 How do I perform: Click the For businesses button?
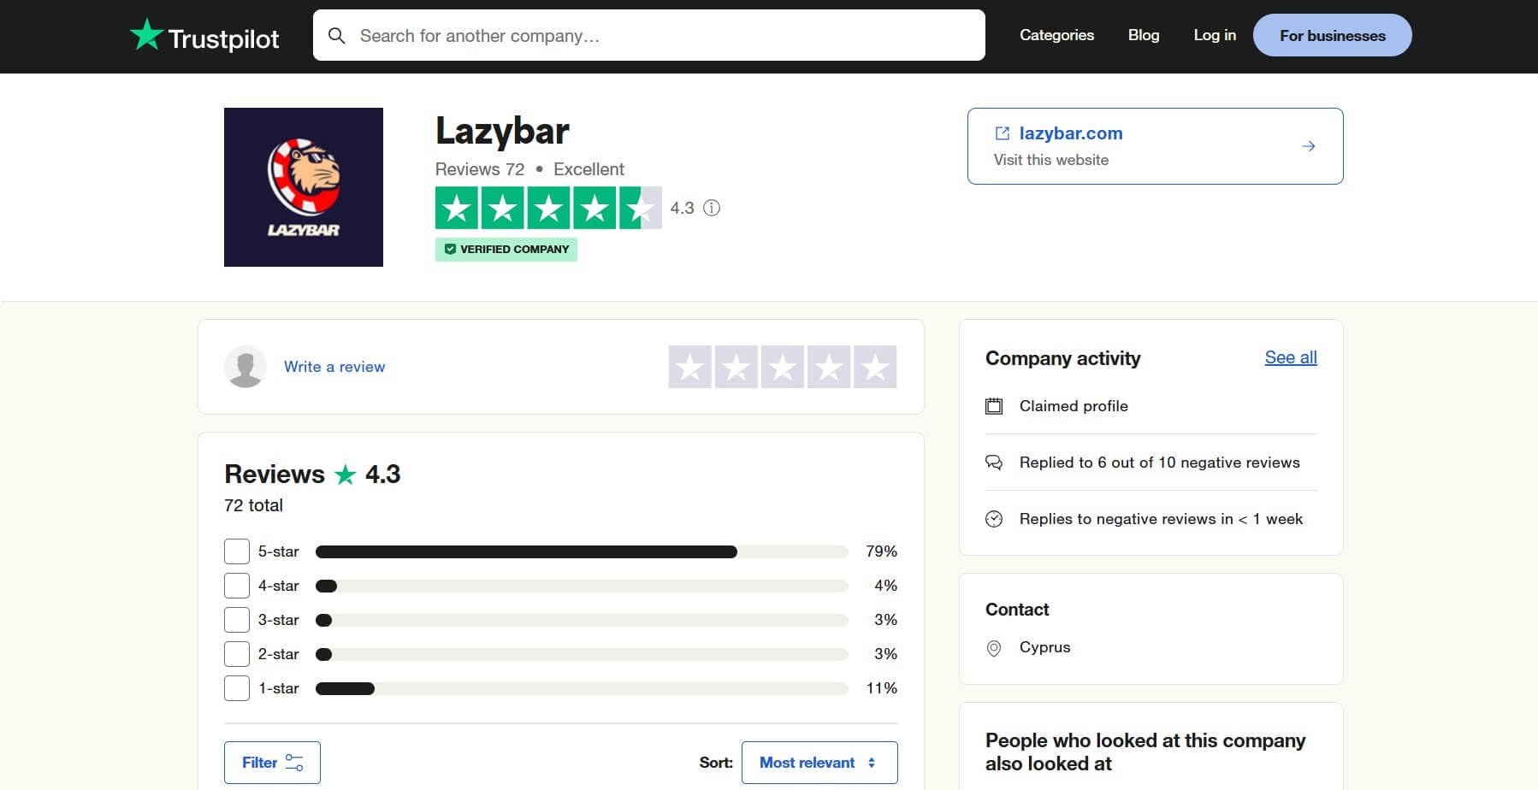coord(1332,35)
